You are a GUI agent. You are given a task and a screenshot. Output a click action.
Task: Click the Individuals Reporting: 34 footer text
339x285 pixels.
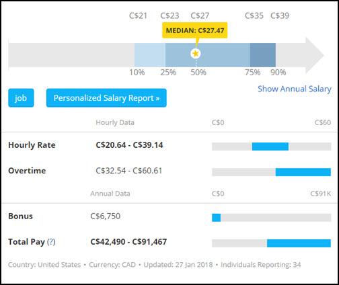click(x=261, y=265)
